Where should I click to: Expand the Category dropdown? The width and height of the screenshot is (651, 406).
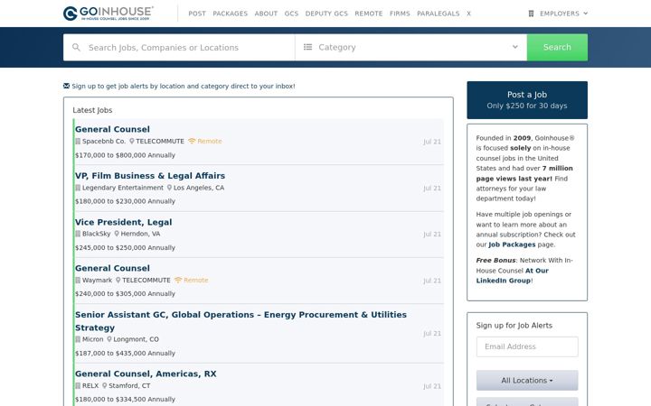click(411, 47)
